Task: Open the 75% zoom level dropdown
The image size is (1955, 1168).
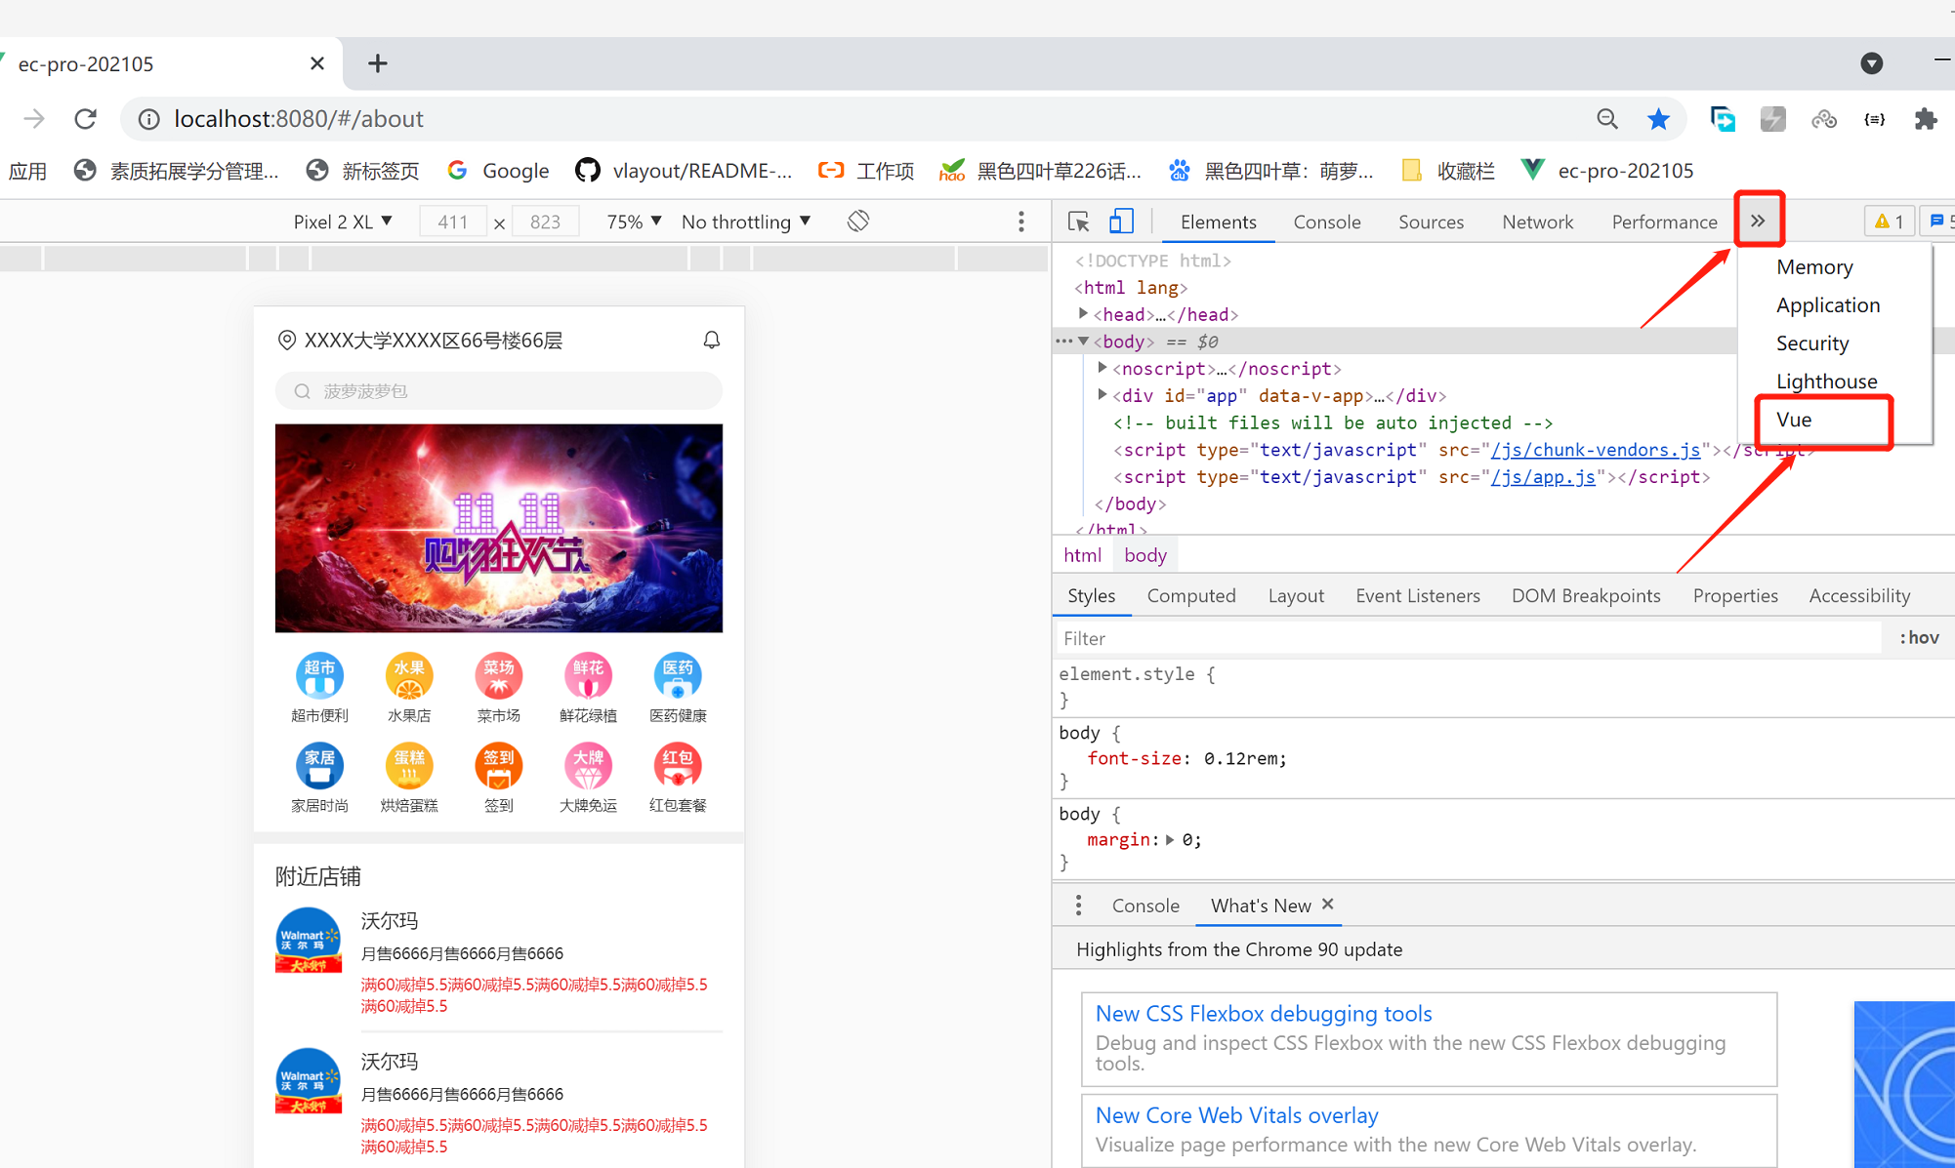Action: 634,222
